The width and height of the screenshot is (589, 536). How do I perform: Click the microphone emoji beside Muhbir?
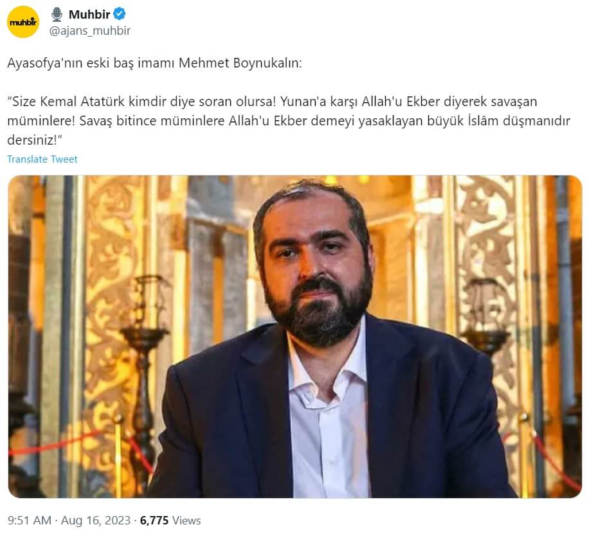(57, 15)
